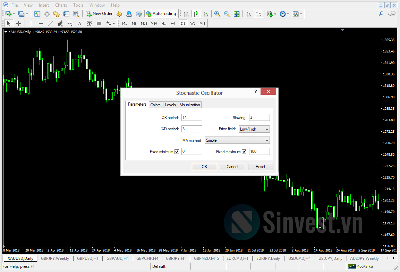Uncheck the Fixed maximum checkbox

pos(244,152)
